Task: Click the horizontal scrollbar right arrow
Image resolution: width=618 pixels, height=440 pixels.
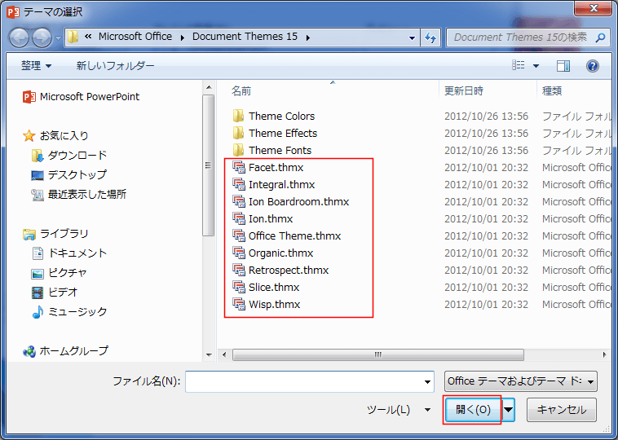Action: click(x=605, y=354)
